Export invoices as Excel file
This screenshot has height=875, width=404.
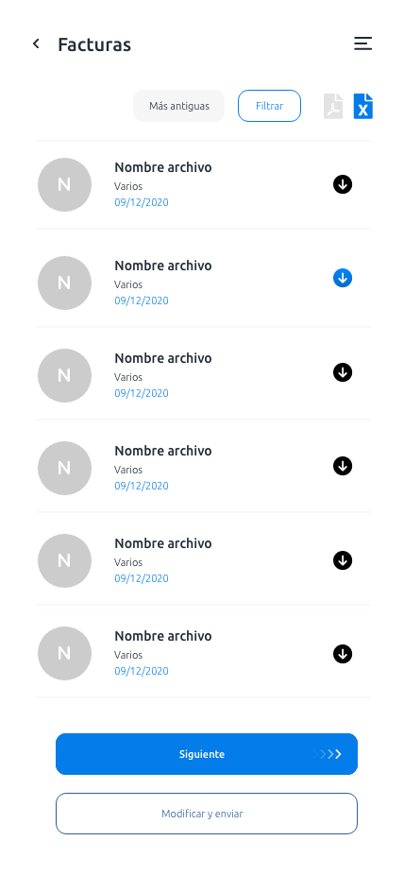click(362, 106)
